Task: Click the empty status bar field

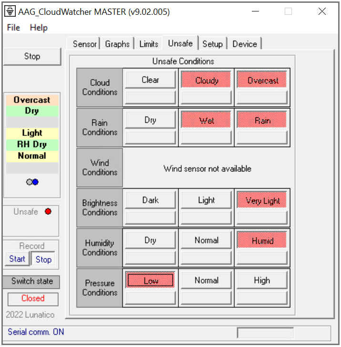Action: coord(265,333)
